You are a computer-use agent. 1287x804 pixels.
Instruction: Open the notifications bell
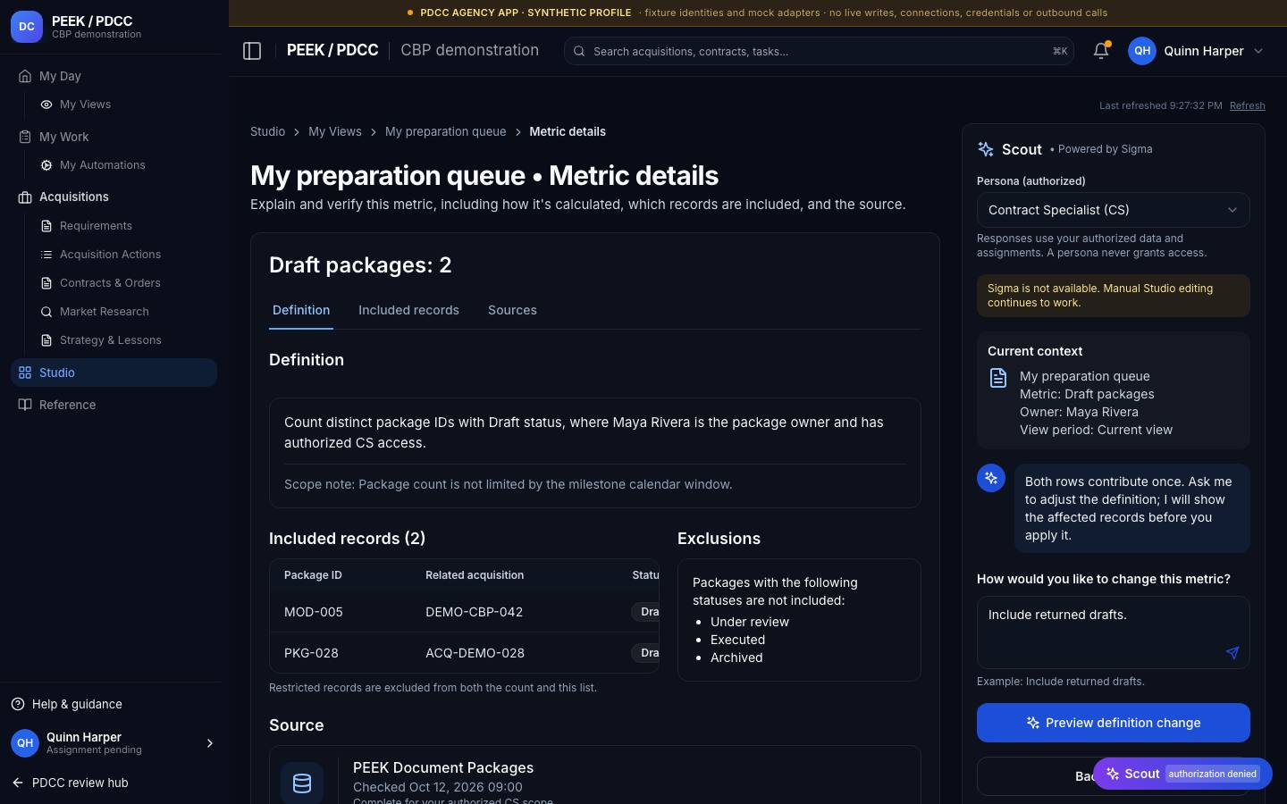[x=1101, y=51]
